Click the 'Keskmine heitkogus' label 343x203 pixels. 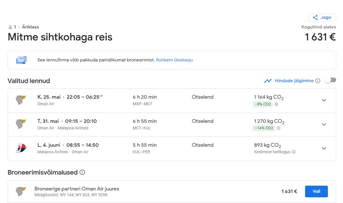point(272,152)
